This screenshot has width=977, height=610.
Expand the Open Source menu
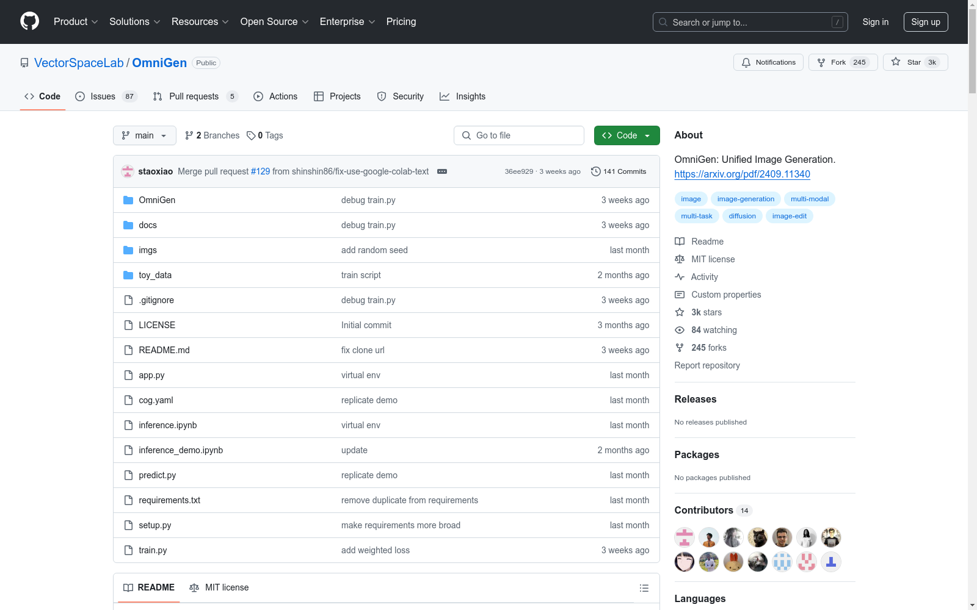[274, 21]
